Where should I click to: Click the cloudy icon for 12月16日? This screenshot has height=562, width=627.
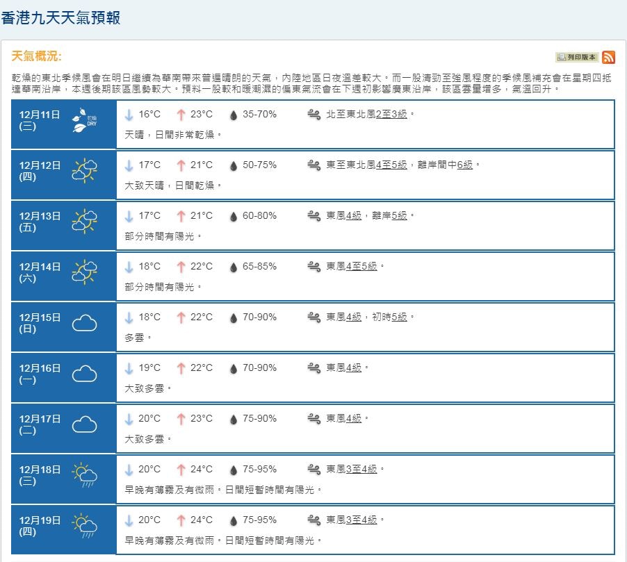pyautogui.click(x=84, y=374)
